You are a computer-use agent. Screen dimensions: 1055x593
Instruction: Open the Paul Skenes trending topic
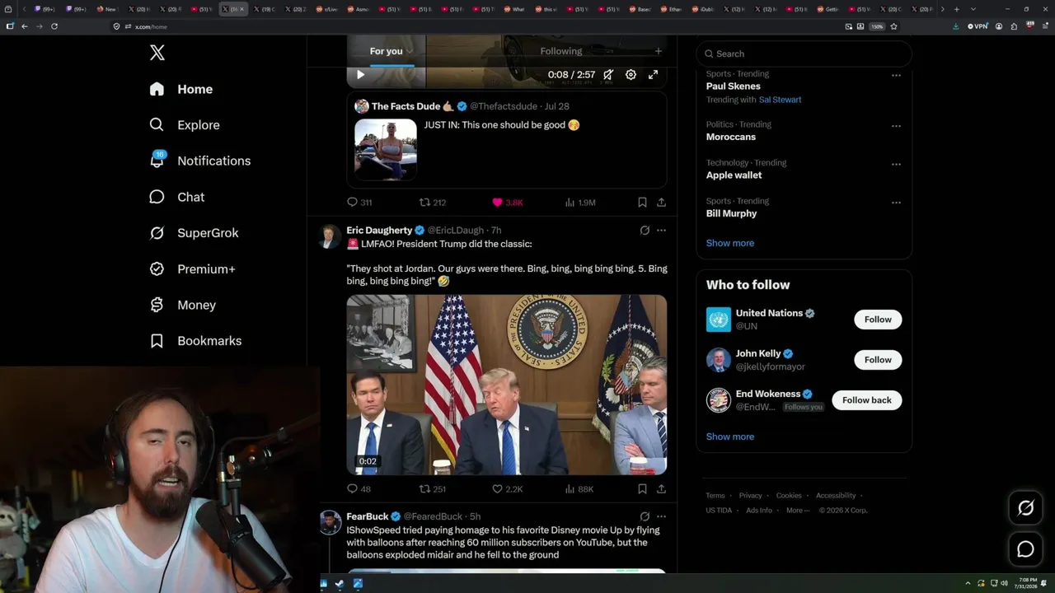tap(733, 86)
